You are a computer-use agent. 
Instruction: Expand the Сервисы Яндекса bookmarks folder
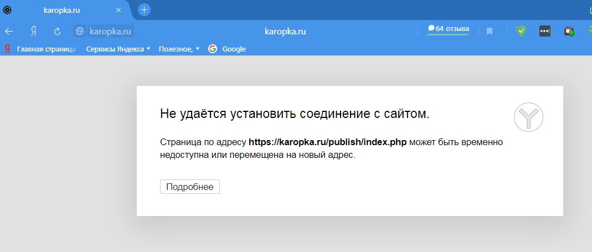pos(118,49)
